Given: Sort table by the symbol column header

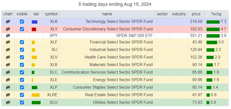Looking at the screenshot, I should tap(51, 14).
